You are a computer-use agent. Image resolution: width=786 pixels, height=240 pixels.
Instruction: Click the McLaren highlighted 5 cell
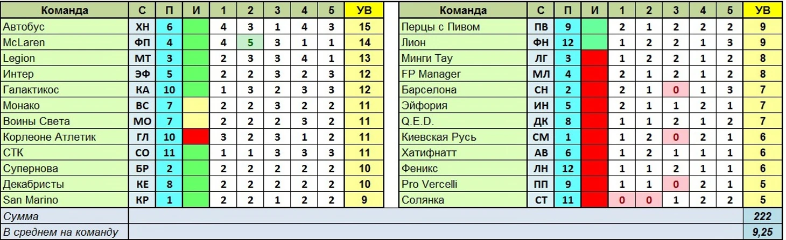coord(250,42)
